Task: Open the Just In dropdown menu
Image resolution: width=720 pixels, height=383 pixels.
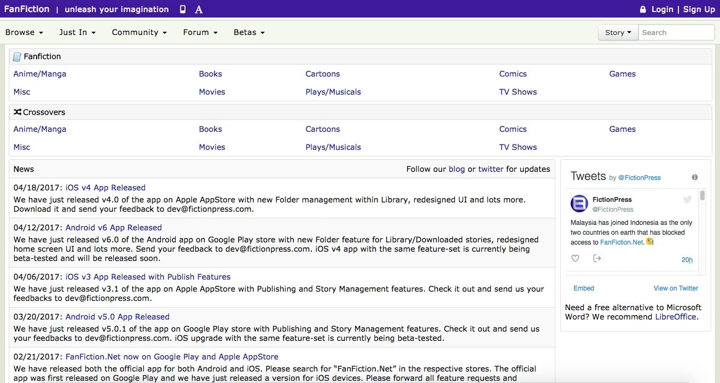Action: [77, 32]
